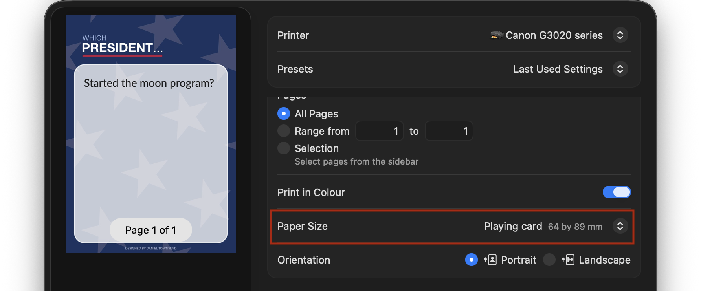Click the Range from start page field

380,131
